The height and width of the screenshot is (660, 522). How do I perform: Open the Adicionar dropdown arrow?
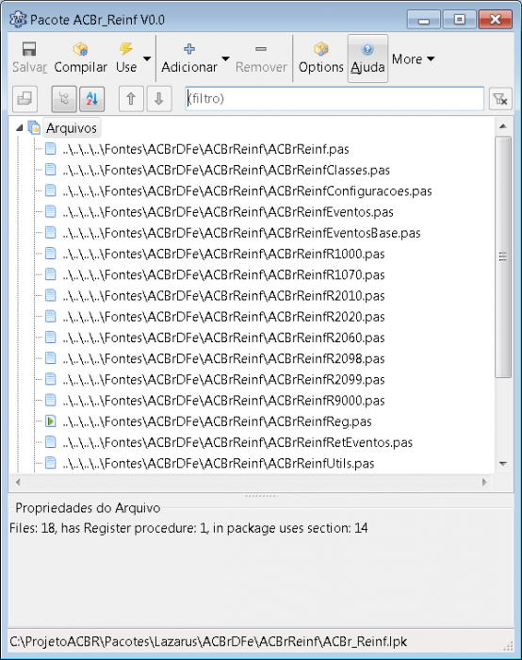(x=225, y=58)
